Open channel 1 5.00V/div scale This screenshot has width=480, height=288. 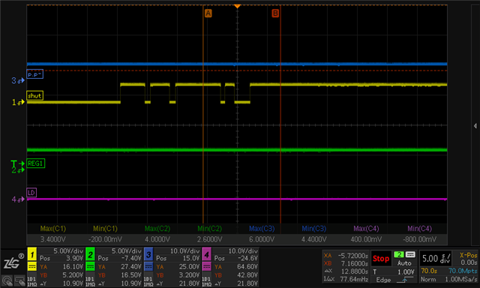coord(68,251)
